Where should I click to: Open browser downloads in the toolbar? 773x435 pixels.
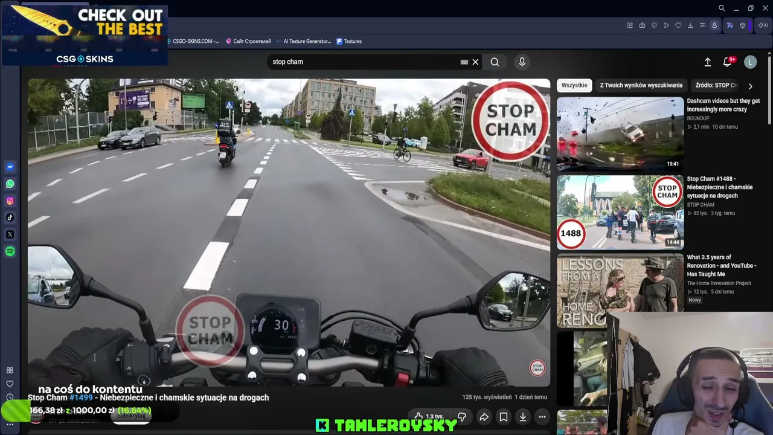[690, 25]
